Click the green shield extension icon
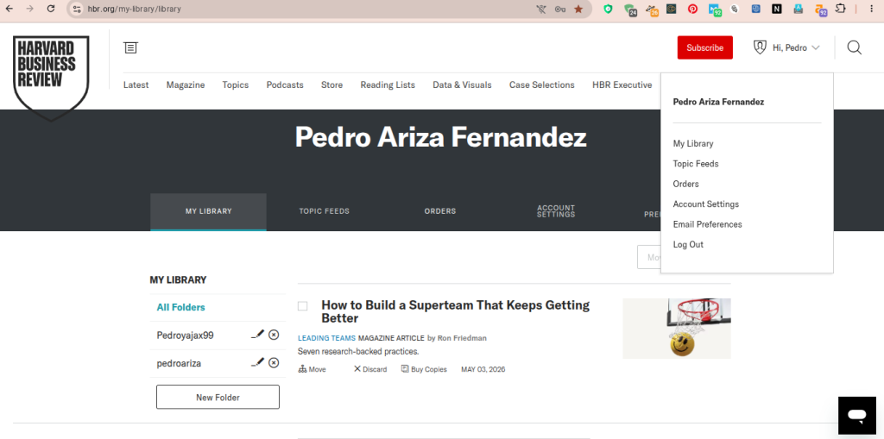 (x=608, y=9)
